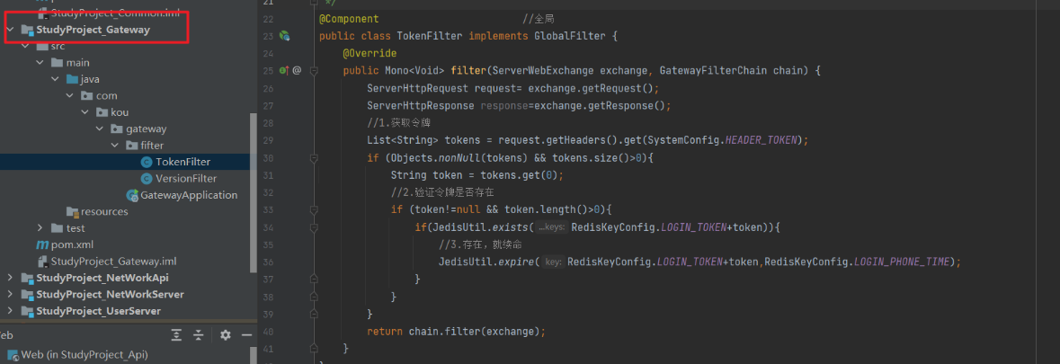Hide the Web panel with minus icon
This screenshot has height=364, width=1060.
click(x=246, y=335)
